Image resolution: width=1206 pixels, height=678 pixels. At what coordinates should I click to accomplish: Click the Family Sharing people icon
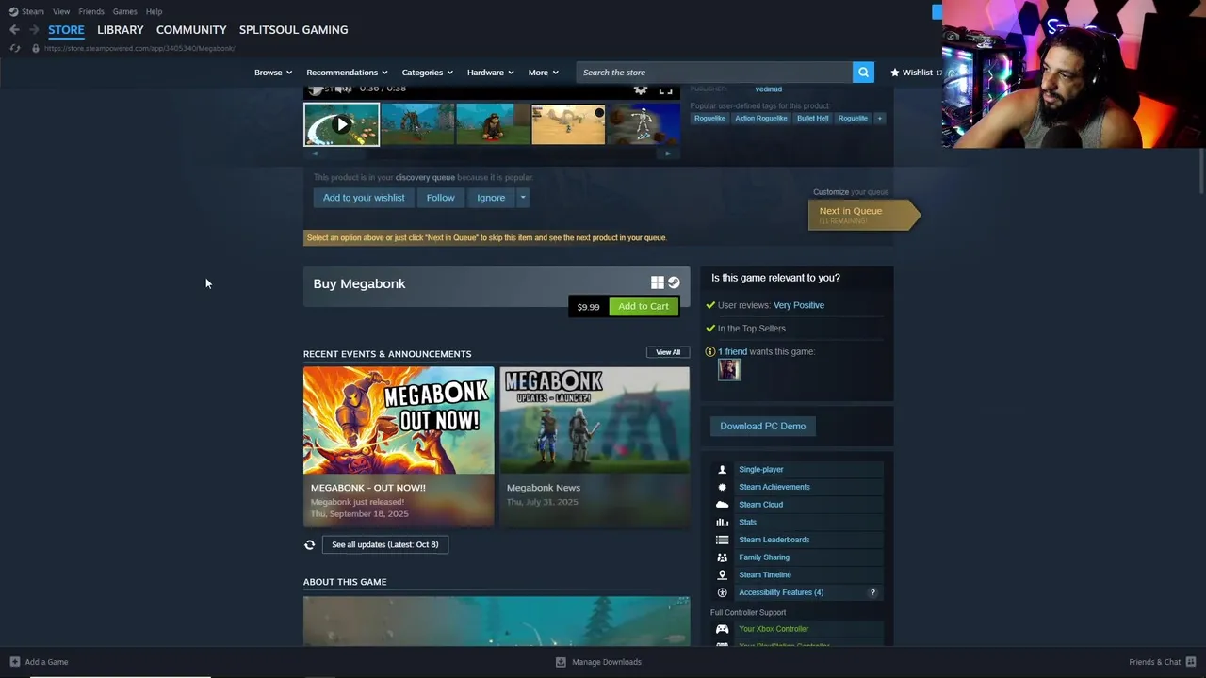click(722, 557)
